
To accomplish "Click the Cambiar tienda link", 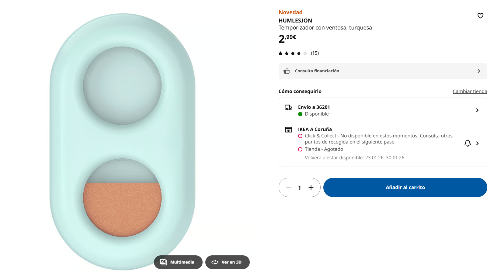I will coord(470,92).
